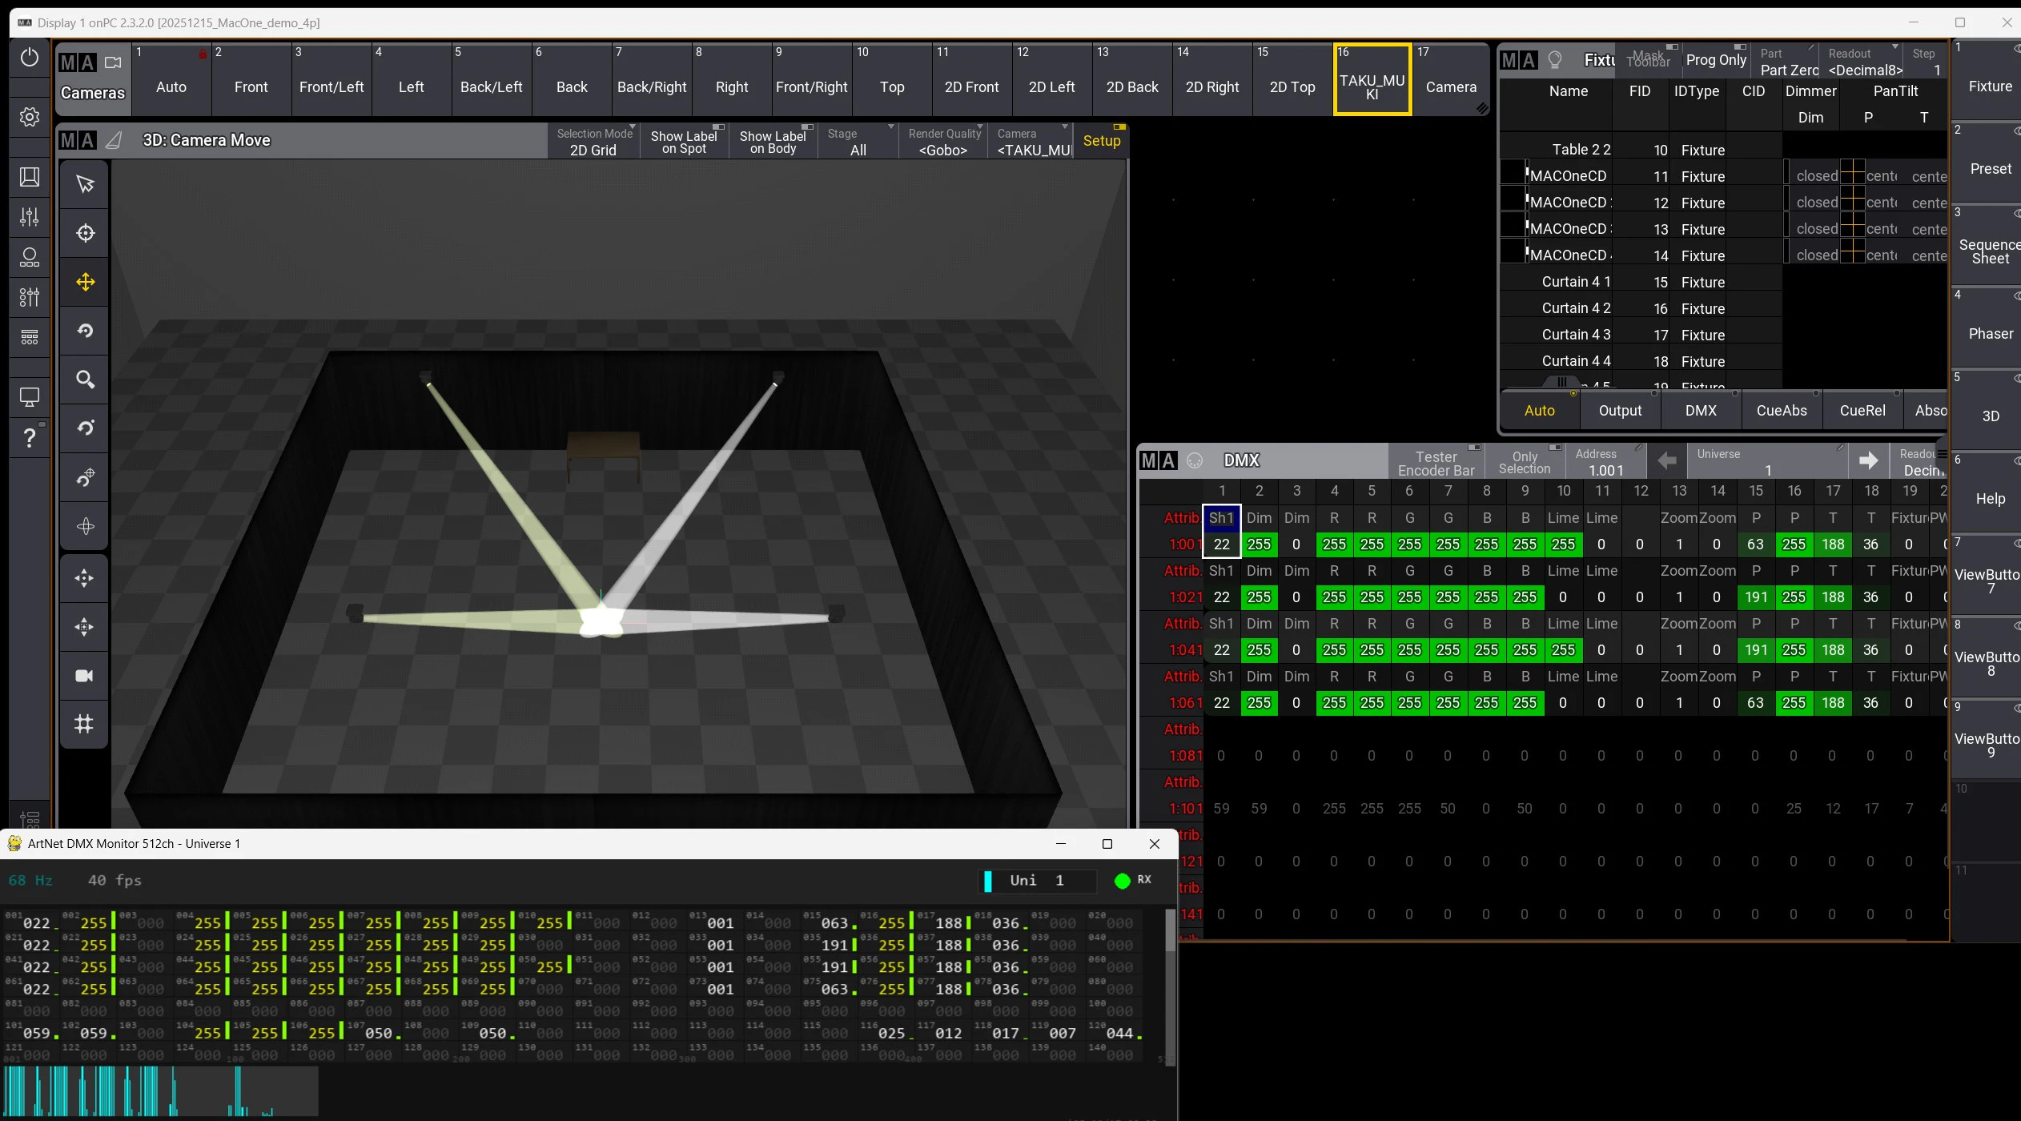Click the layout window icon in left sidebar
Viewport: 2021px width, 1121px height.
30,176
